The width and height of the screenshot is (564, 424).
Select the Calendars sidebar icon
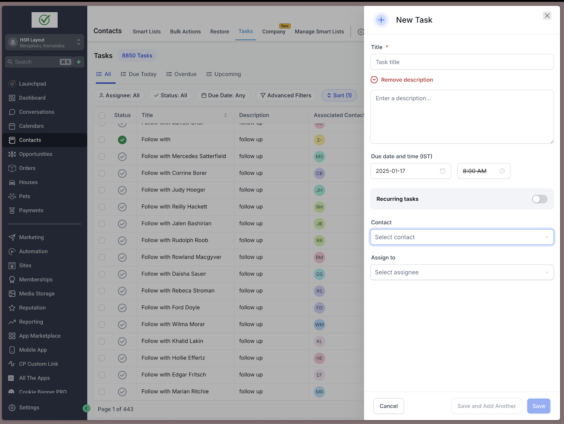[x=12, y=126]
